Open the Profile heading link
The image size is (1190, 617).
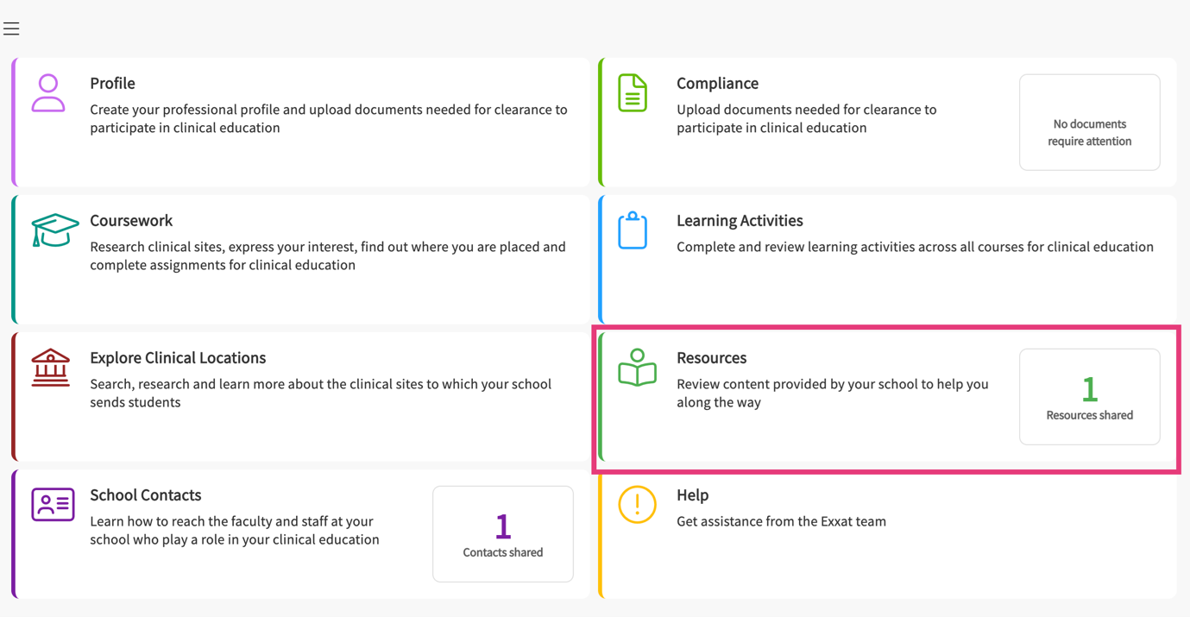point(112,84)
